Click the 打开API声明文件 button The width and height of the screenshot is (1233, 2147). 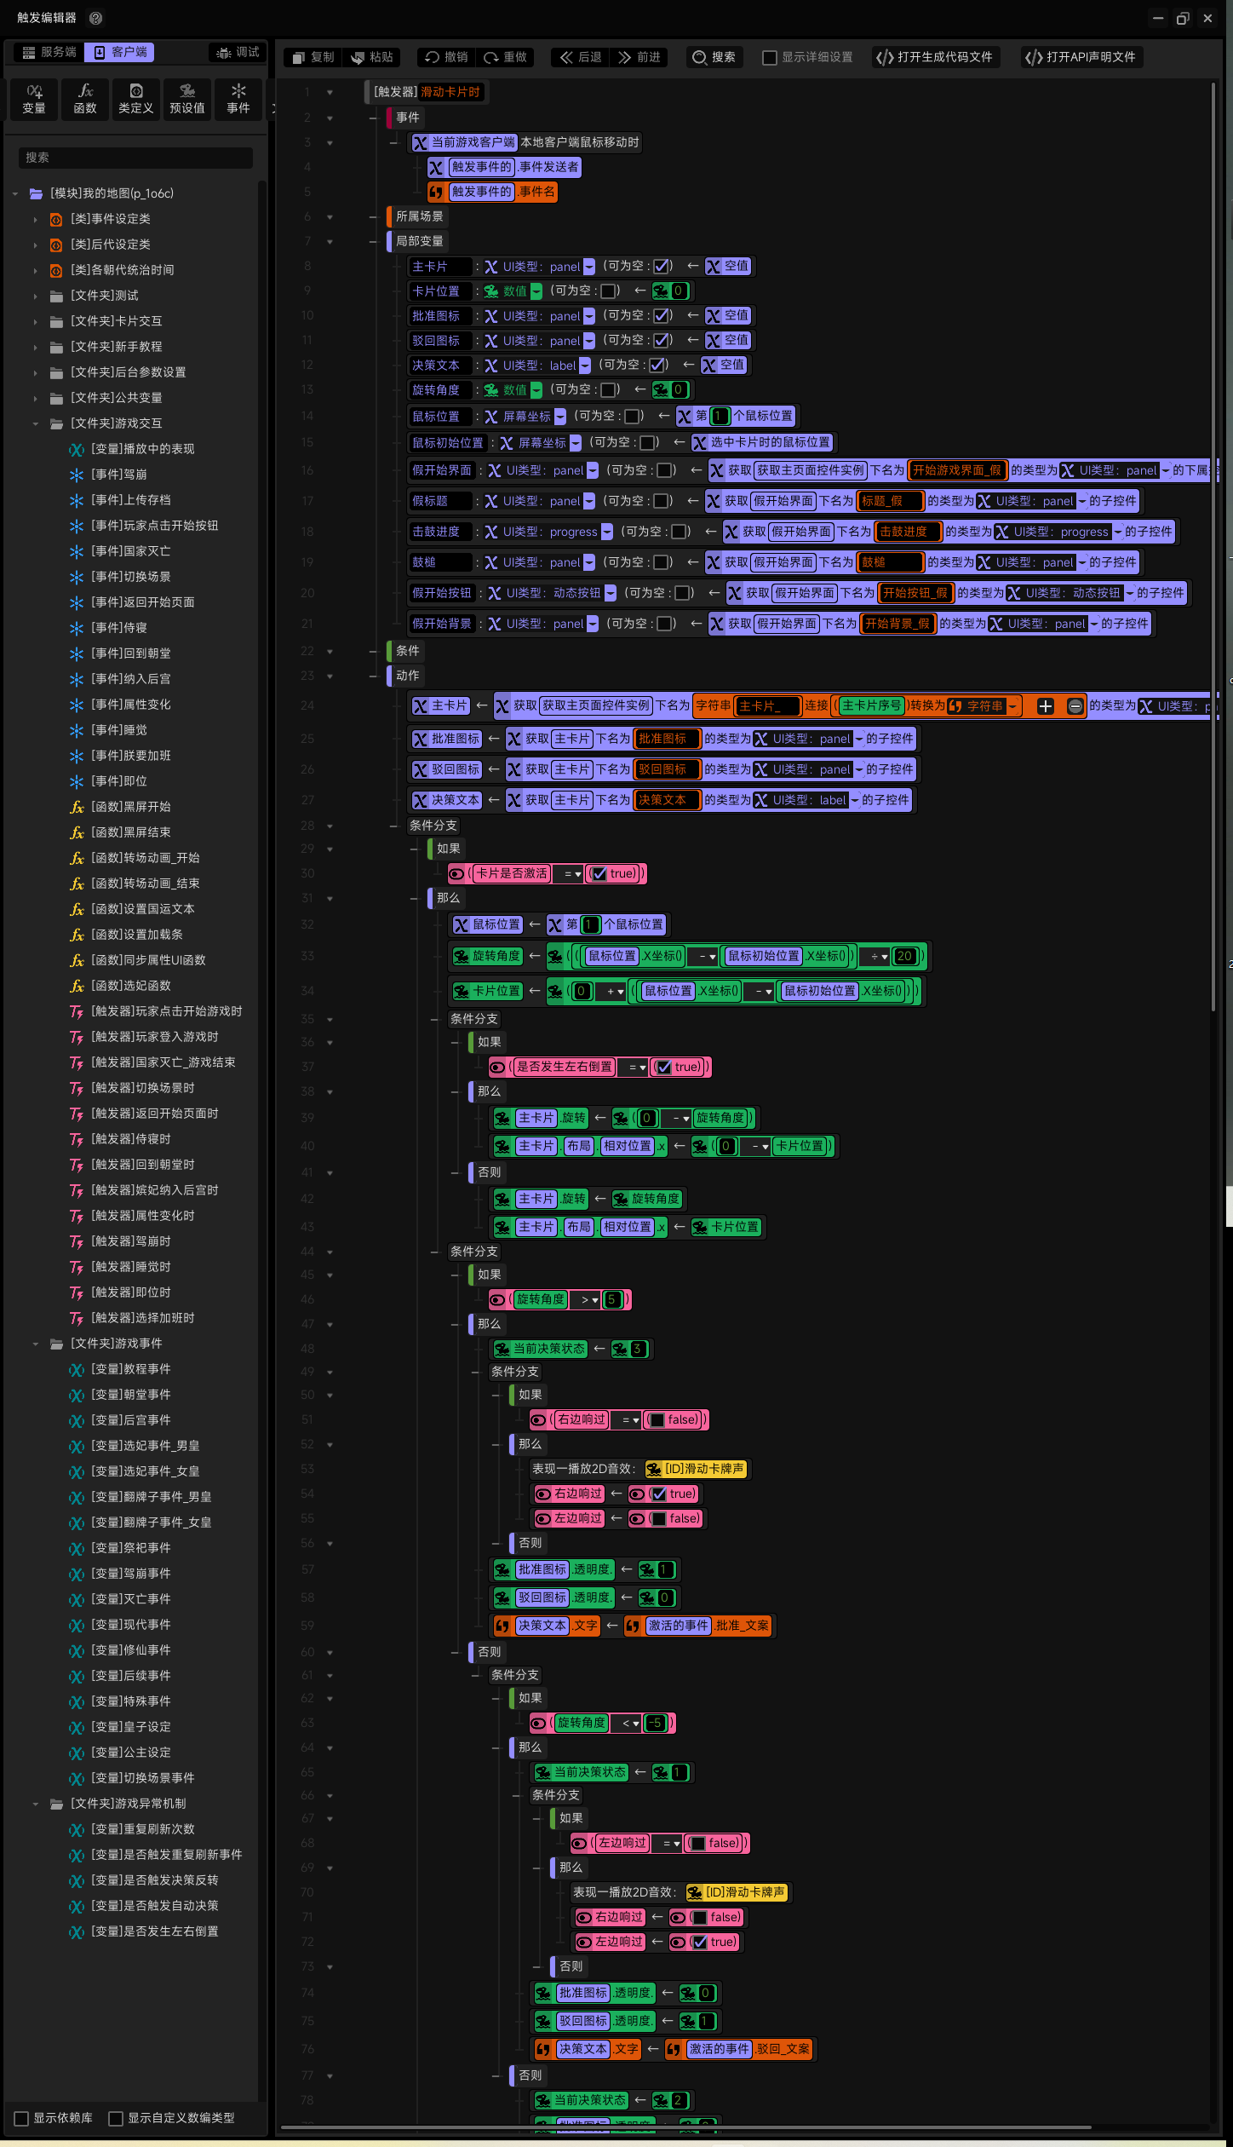coord(1081,57)
